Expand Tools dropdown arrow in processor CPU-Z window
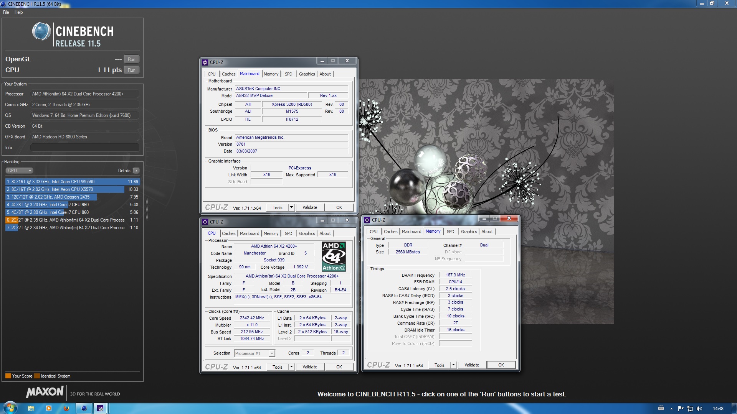Image resolution: width=737 pixels, height=414 pixels. (291, 367)
